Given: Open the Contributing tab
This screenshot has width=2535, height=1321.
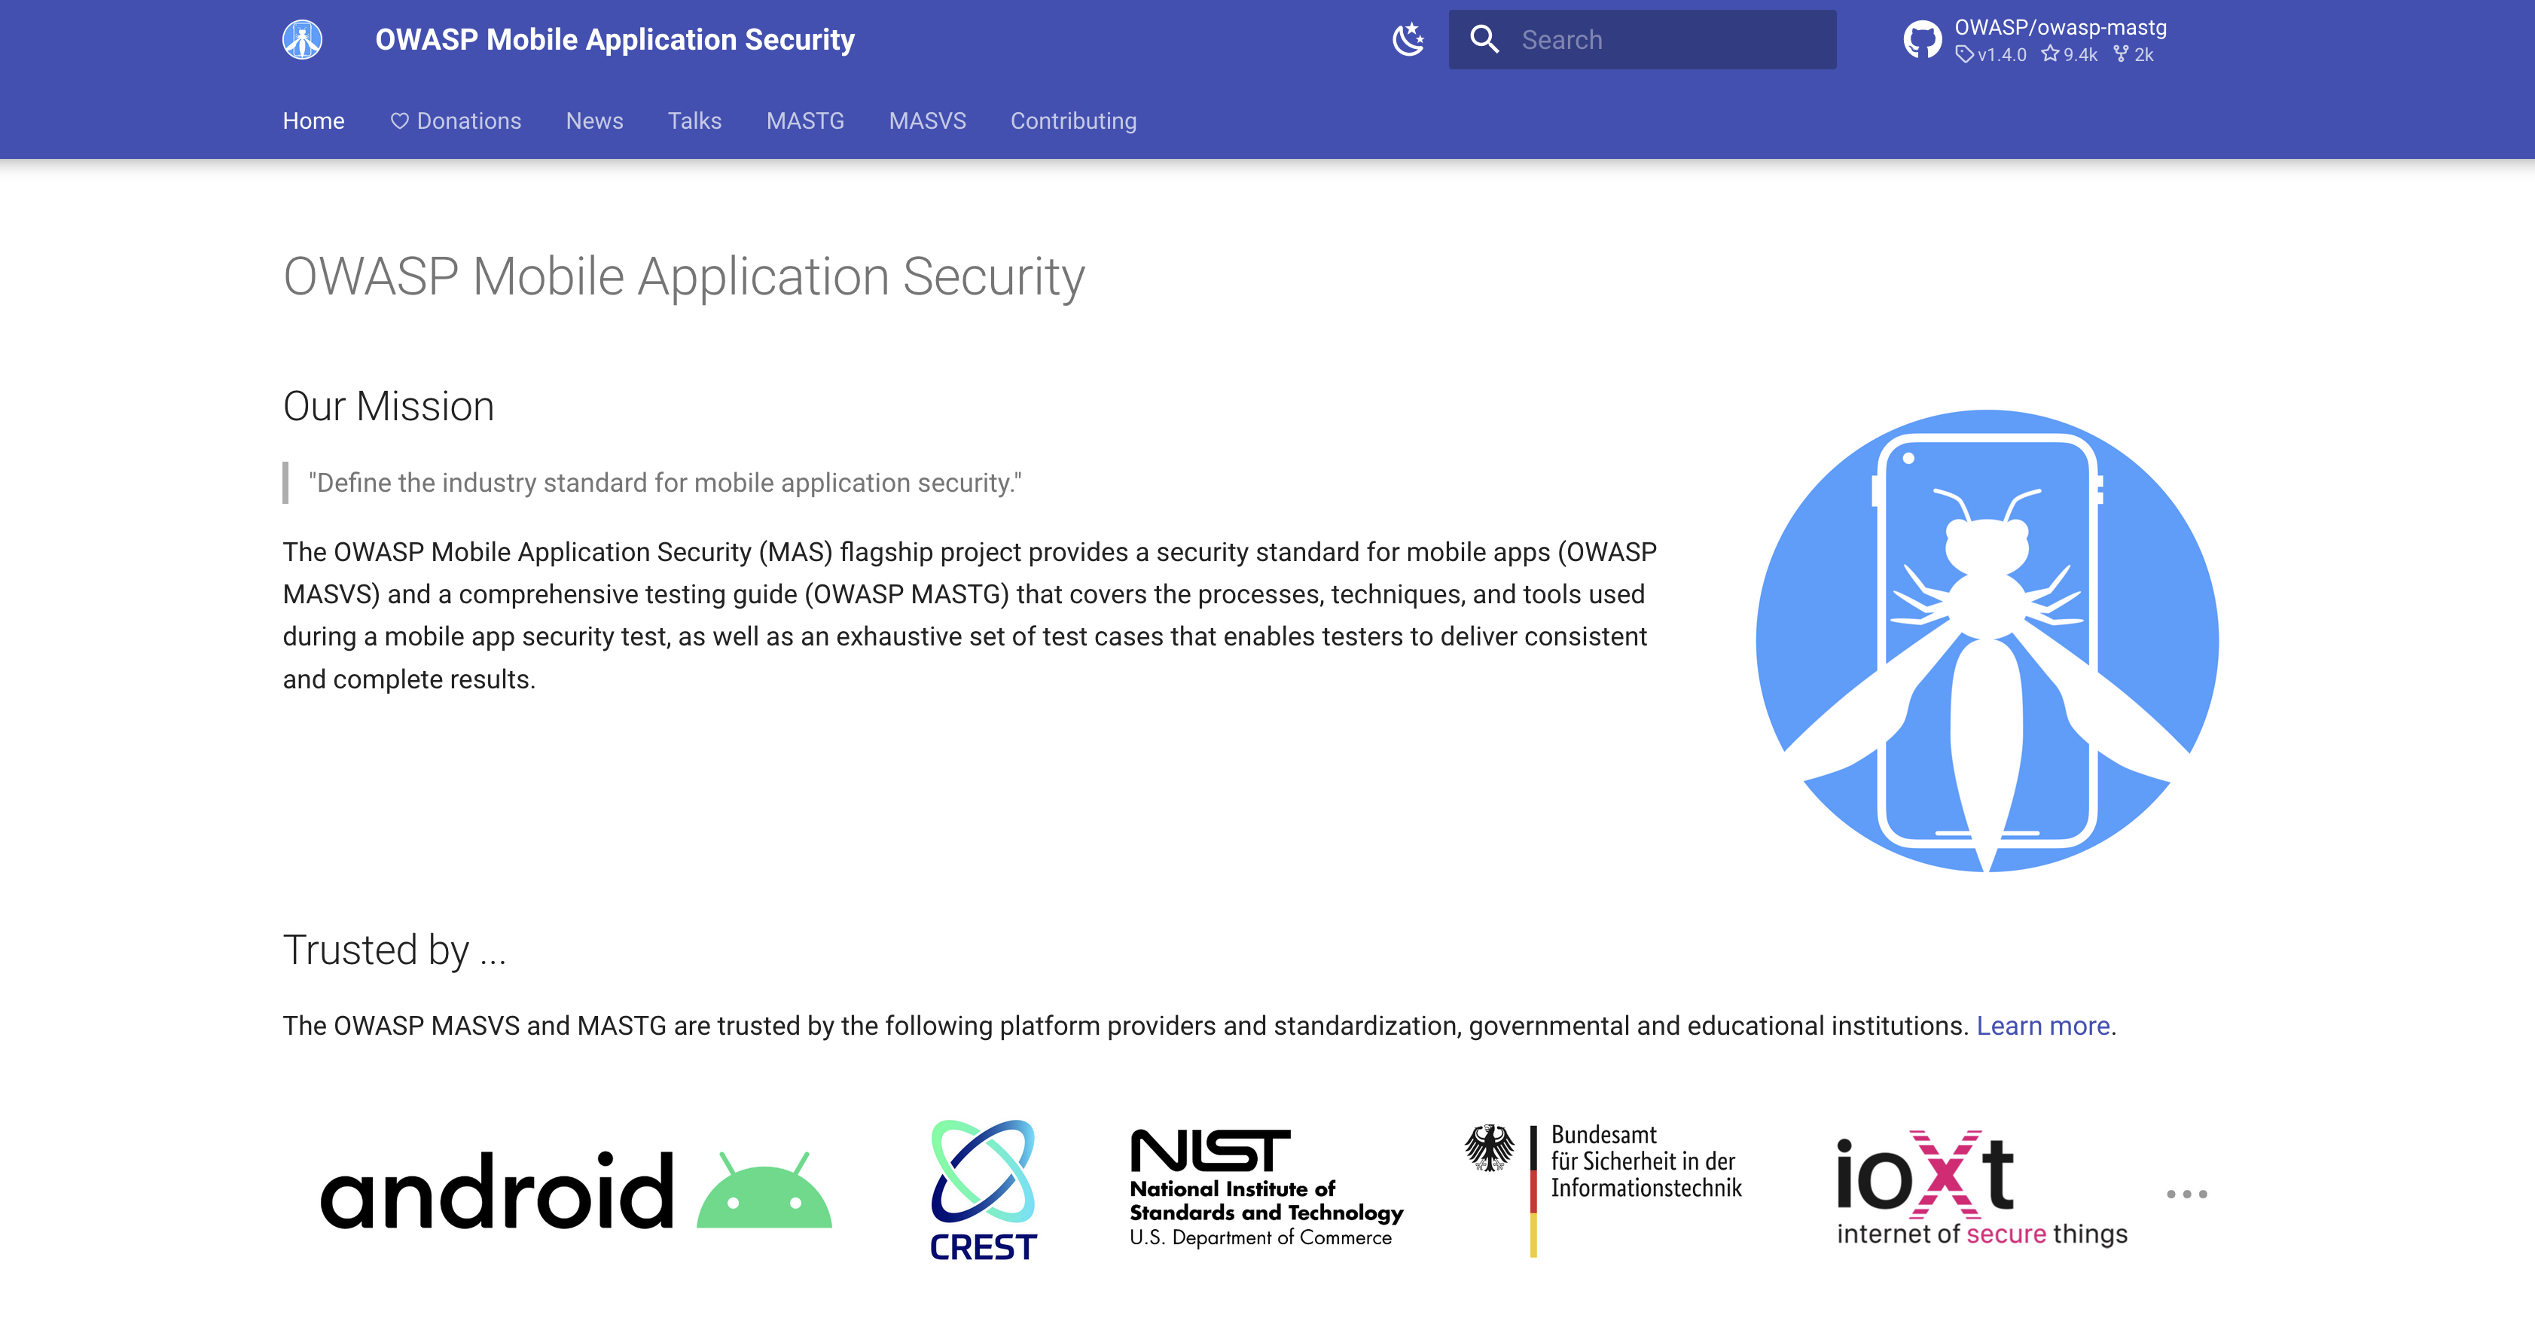Looking at the screenshot, I should coord(1074,121).
